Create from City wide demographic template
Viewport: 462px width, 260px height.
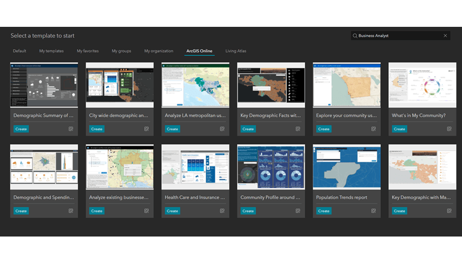click(x=97, y=129)
